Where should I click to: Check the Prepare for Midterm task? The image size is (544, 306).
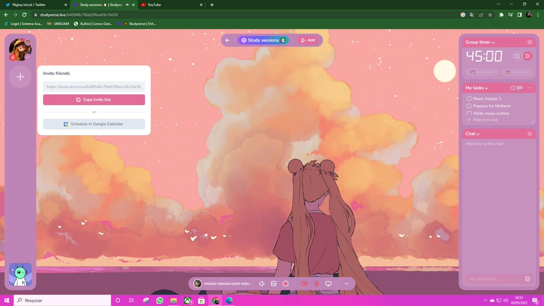[469, 106]
